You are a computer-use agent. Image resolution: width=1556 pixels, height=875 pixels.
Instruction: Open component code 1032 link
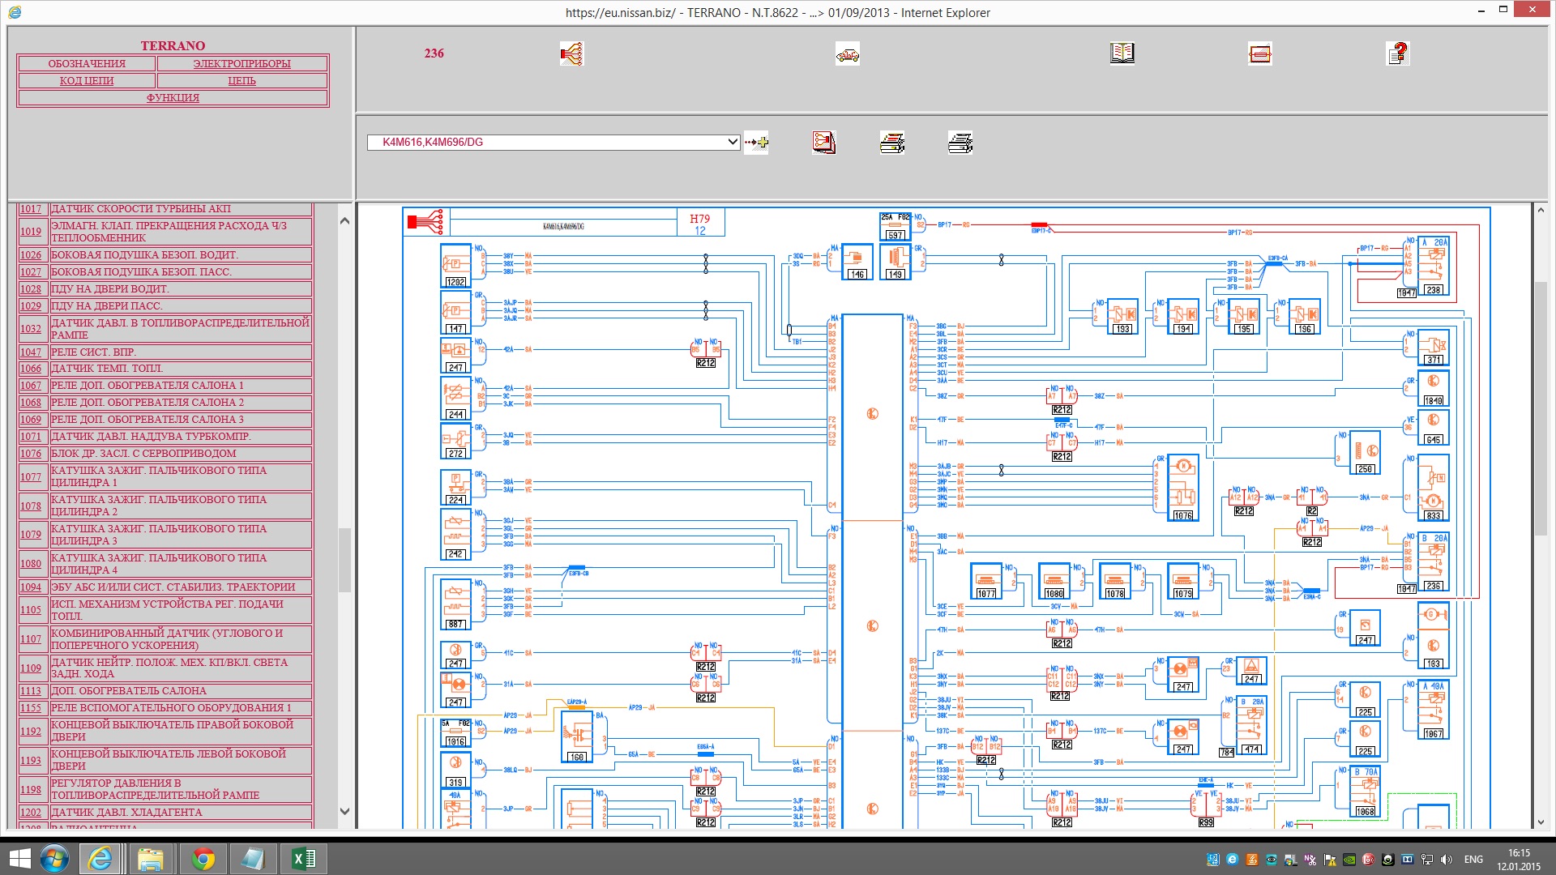point(31,329)
